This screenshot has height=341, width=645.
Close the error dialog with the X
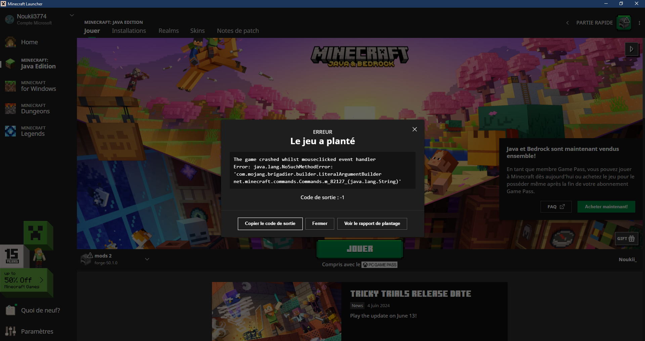coord(415,129)
